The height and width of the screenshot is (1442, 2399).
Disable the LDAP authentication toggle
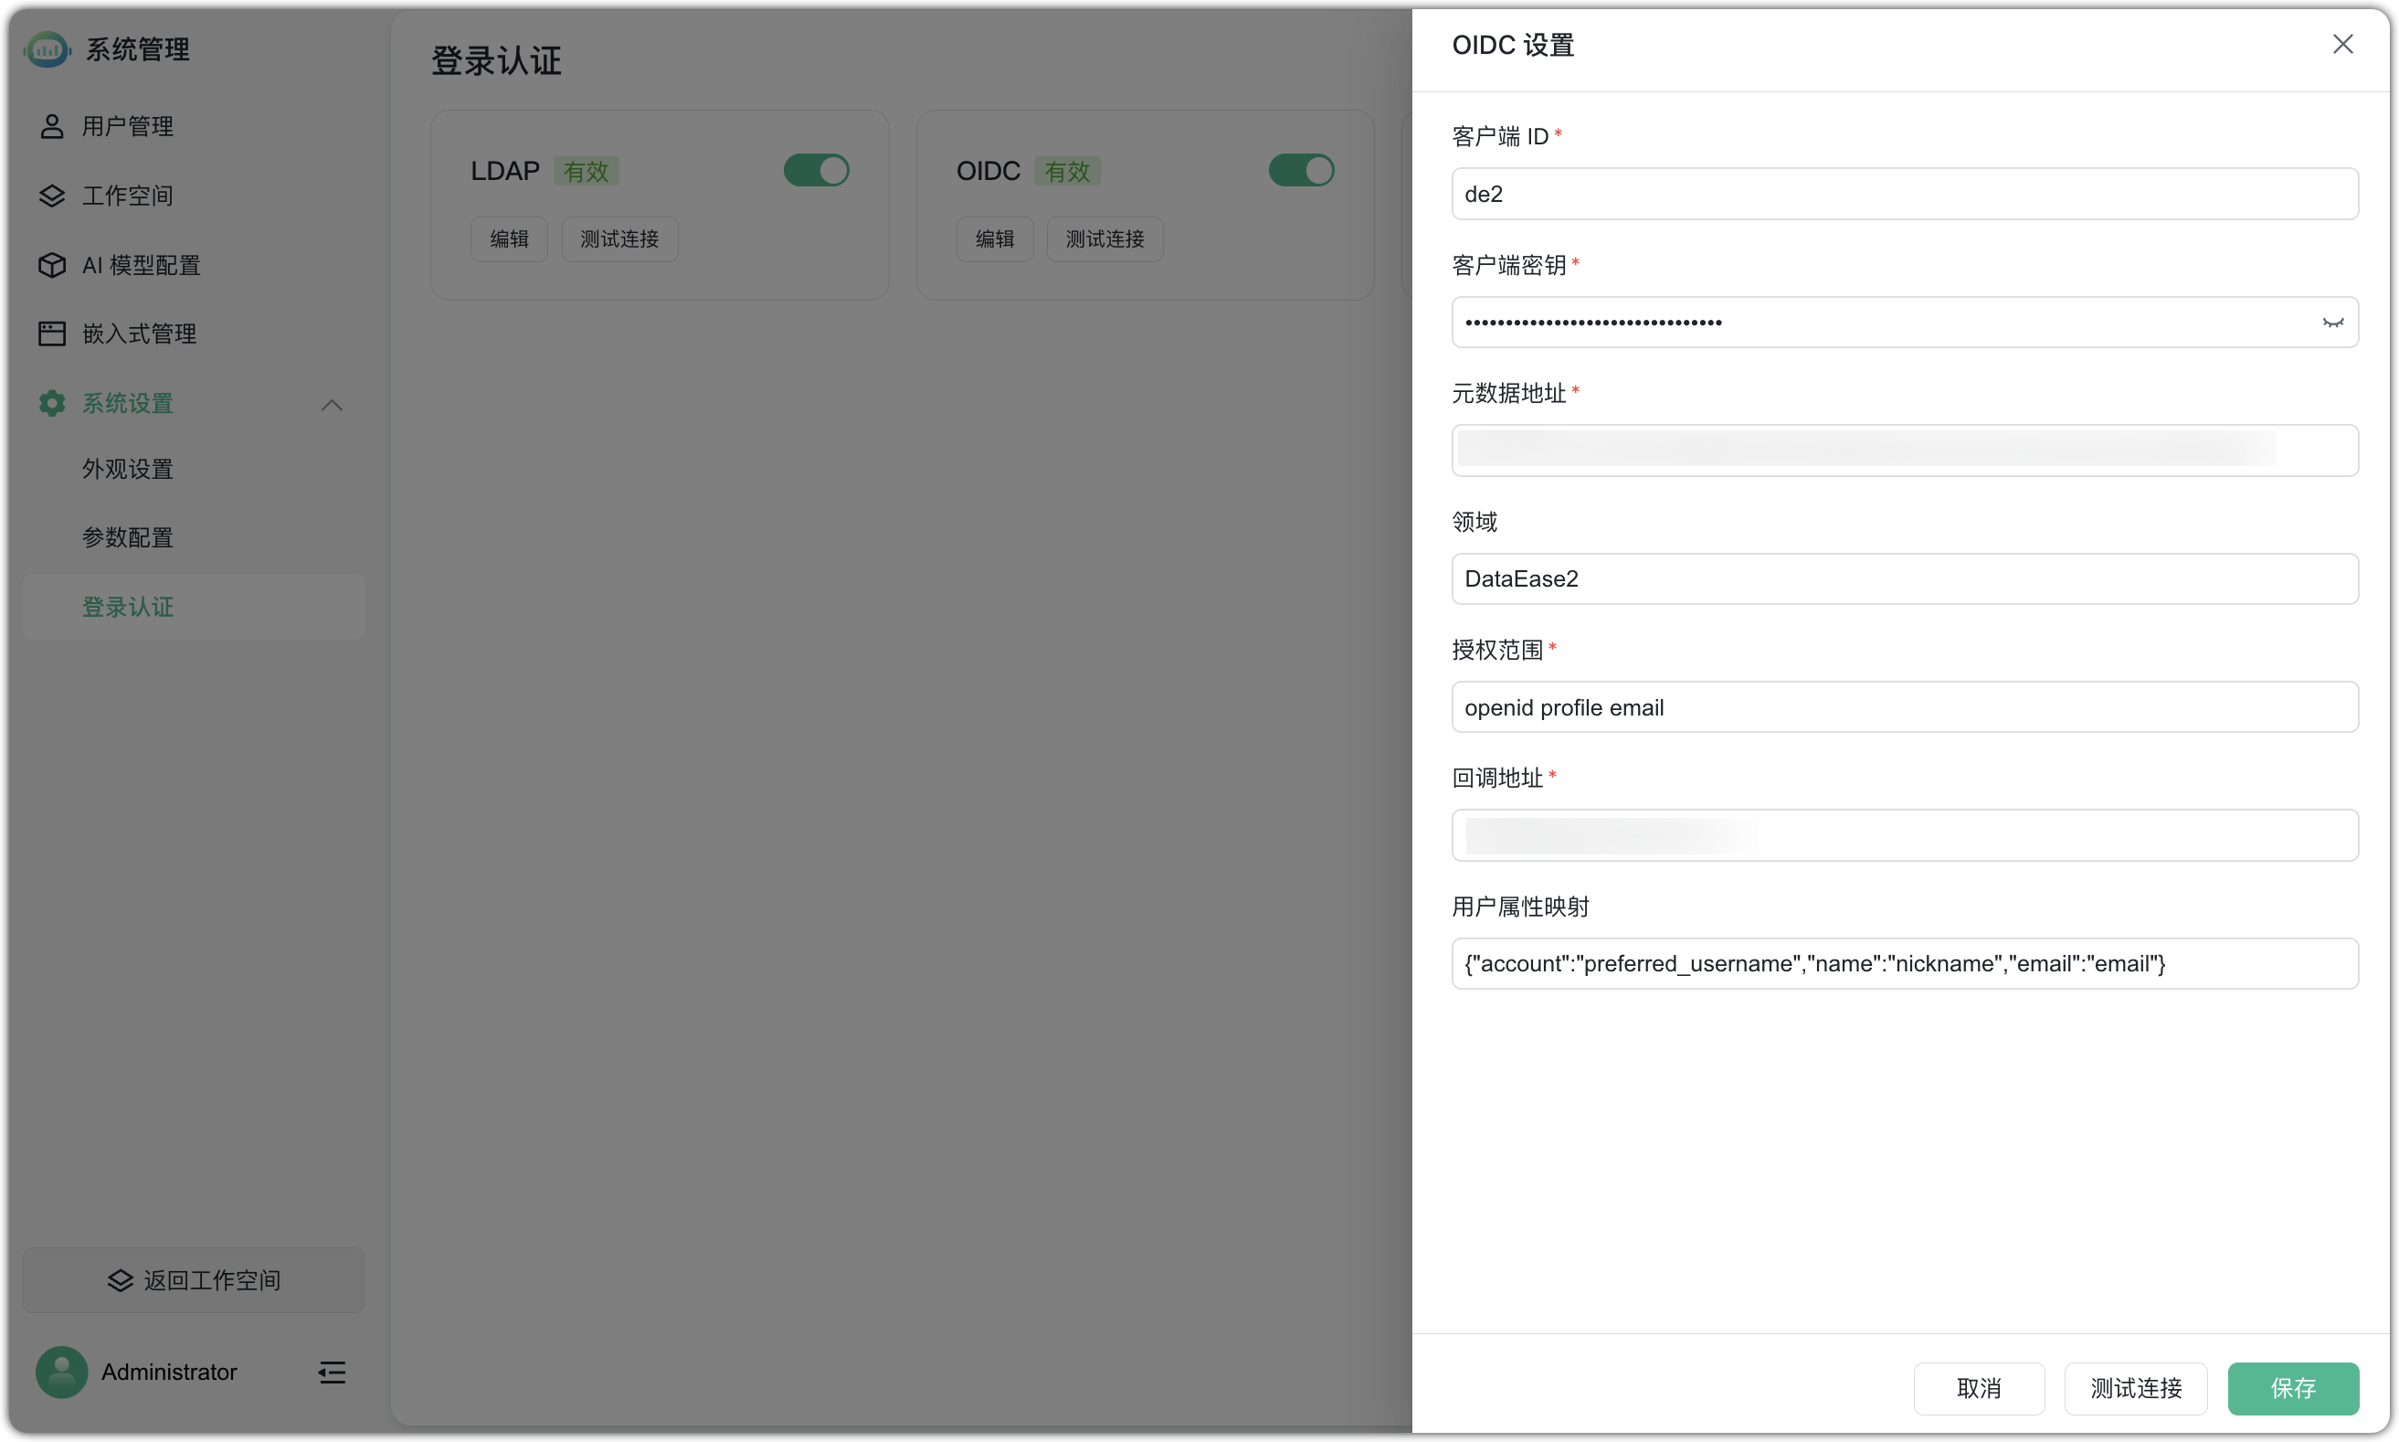point(815,169)
